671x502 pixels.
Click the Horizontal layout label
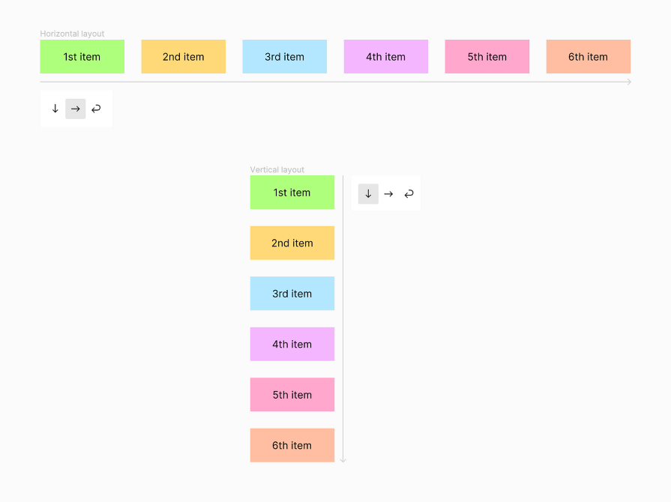click(72, 34)
